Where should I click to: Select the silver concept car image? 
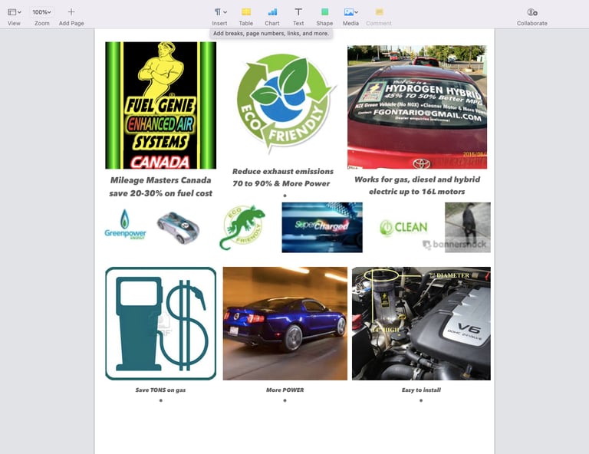[x=178, y=228]
